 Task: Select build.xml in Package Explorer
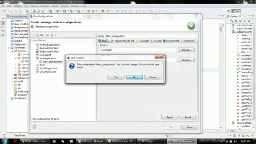pos(21,95)
